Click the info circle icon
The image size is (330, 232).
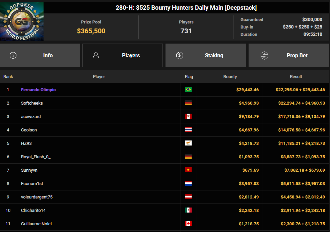[x=13, y=55]
